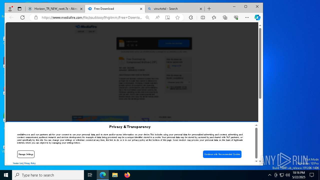Launch Firefox from the taskbar

(127, 175)
